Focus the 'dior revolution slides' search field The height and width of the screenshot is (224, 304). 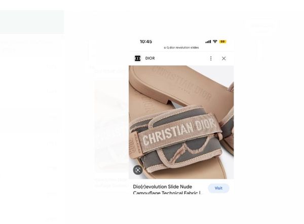point(181,48)
